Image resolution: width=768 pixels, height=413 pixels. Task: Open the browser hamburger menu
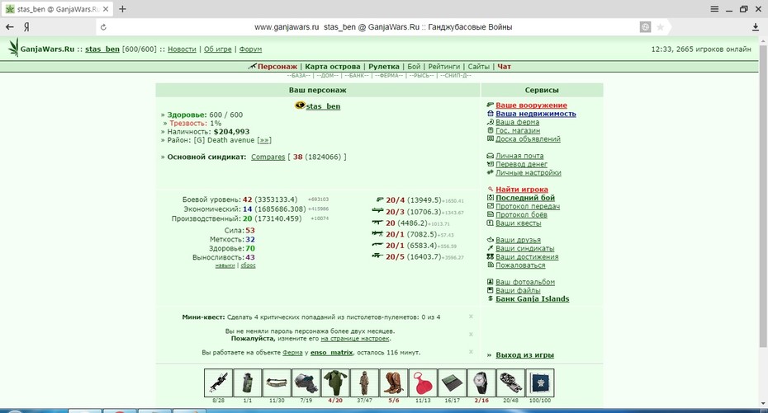click(714, 9)
